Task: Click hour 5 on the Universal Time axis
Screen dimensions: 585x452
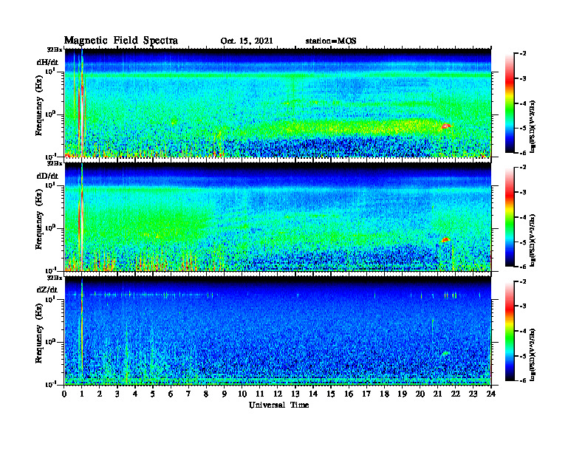Action: 153,394
